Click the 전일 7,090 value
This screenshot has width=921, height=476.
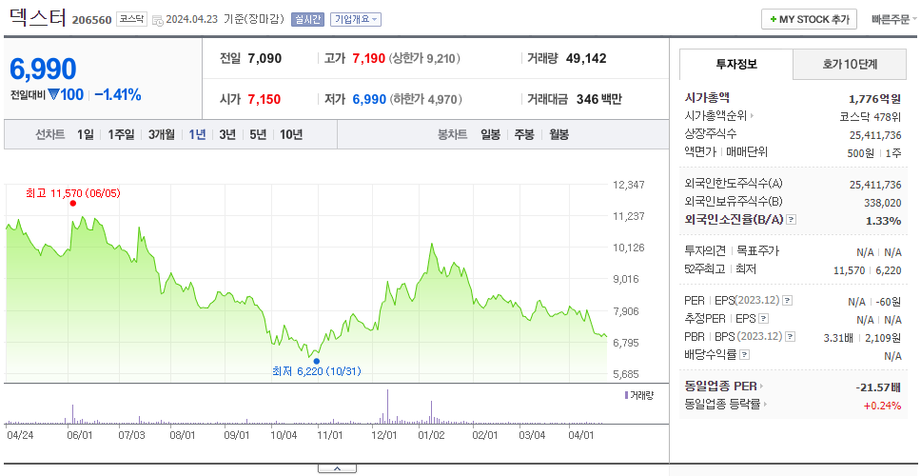coord(265,58)
